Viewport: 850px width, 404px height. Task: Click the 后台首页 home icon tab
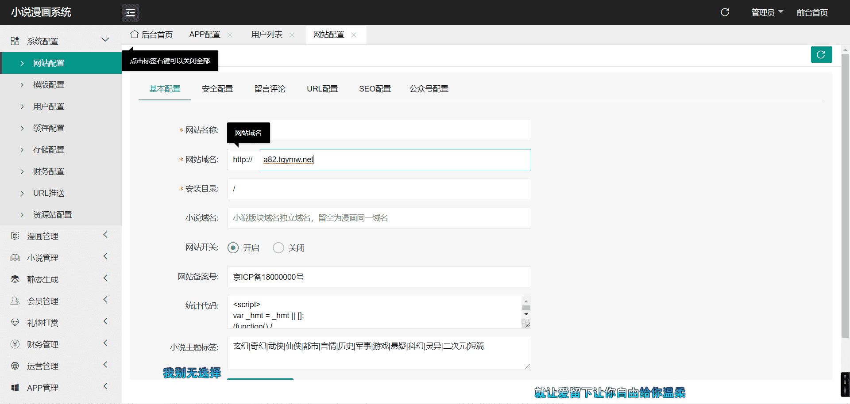[x=151, y=34]
